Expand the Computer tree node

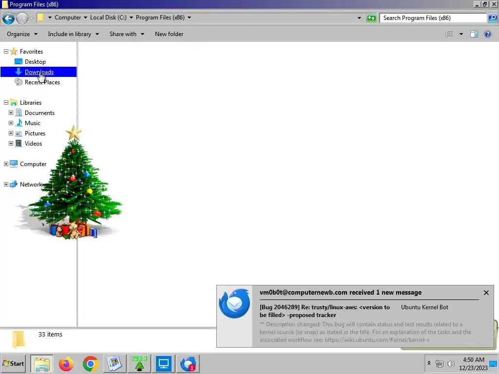(6, 164)
